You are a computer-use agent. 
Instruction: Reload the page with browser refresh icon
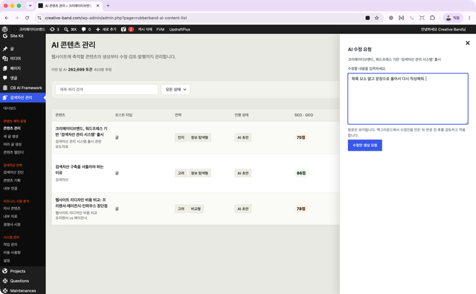click(x=27, y=18)
